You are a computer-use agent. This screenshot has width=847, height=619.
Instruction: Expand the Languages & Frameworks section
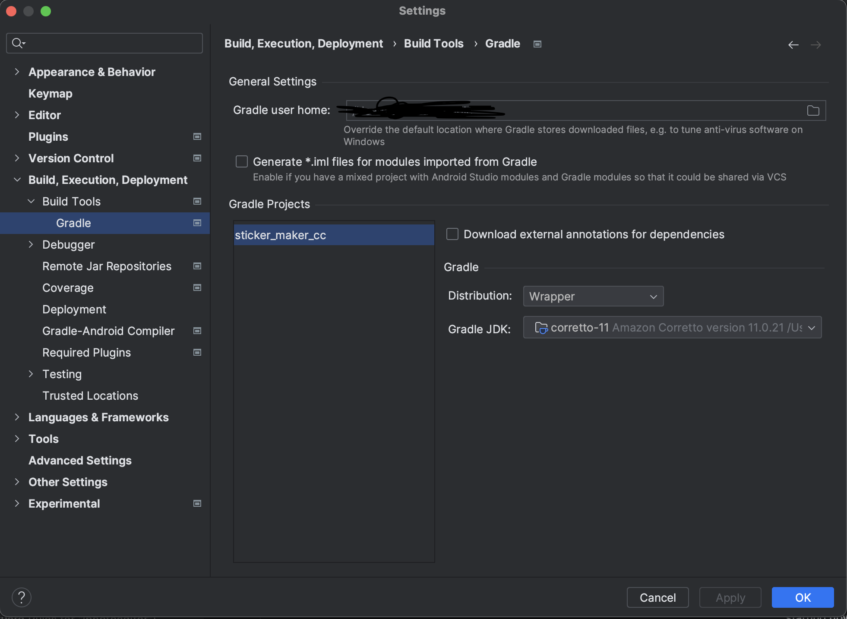point(17,417)
